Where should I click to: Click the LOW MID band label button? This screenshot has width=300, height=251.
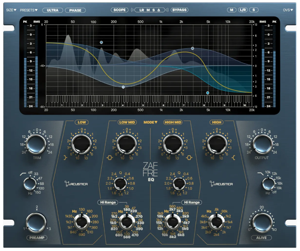[x=127, y=122]
